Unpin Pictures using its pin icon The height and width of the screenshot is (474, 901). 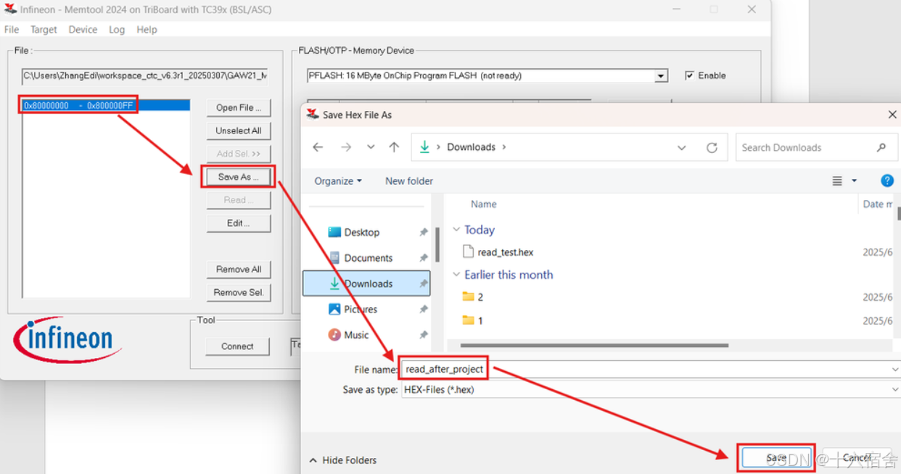click(x=423, y=309)
